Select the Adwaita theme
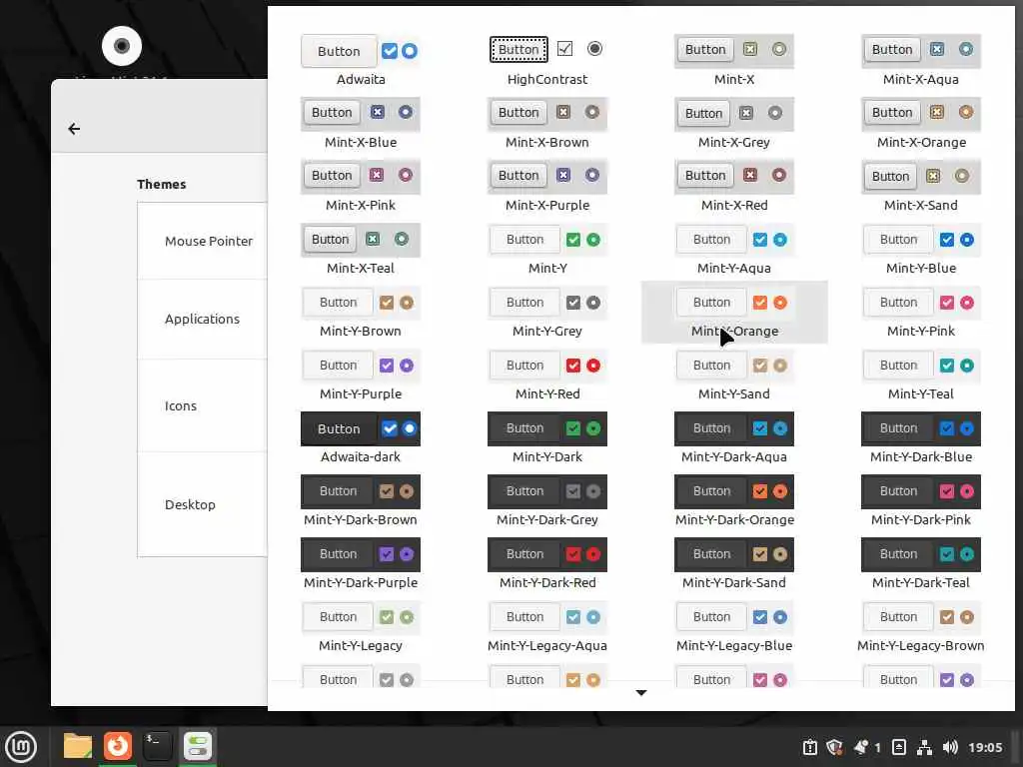The width and height of the screenshot is (1023, 767). tap(360, 61)
